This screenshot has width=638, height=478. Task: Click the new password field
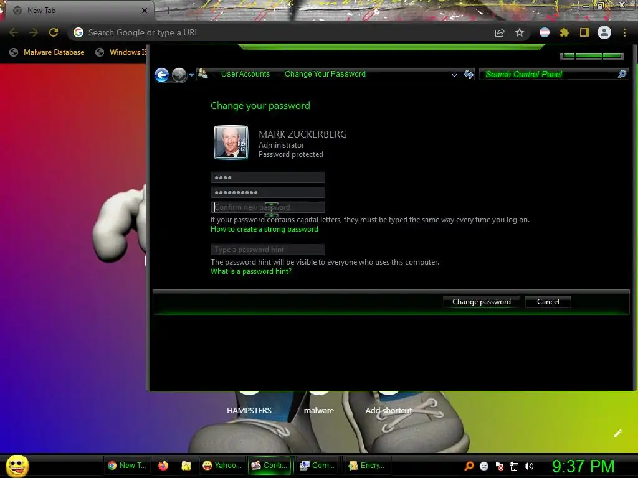click(x=268, y=192)
